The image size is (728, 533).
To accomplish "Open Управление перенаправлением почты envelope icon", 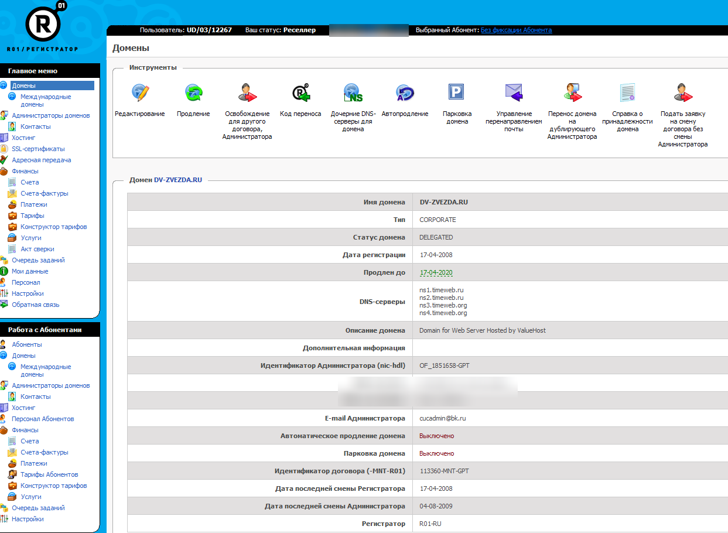I will (514, 93).
